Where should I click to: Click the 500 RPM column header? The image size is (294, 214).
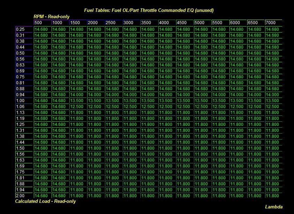point(42,23)
